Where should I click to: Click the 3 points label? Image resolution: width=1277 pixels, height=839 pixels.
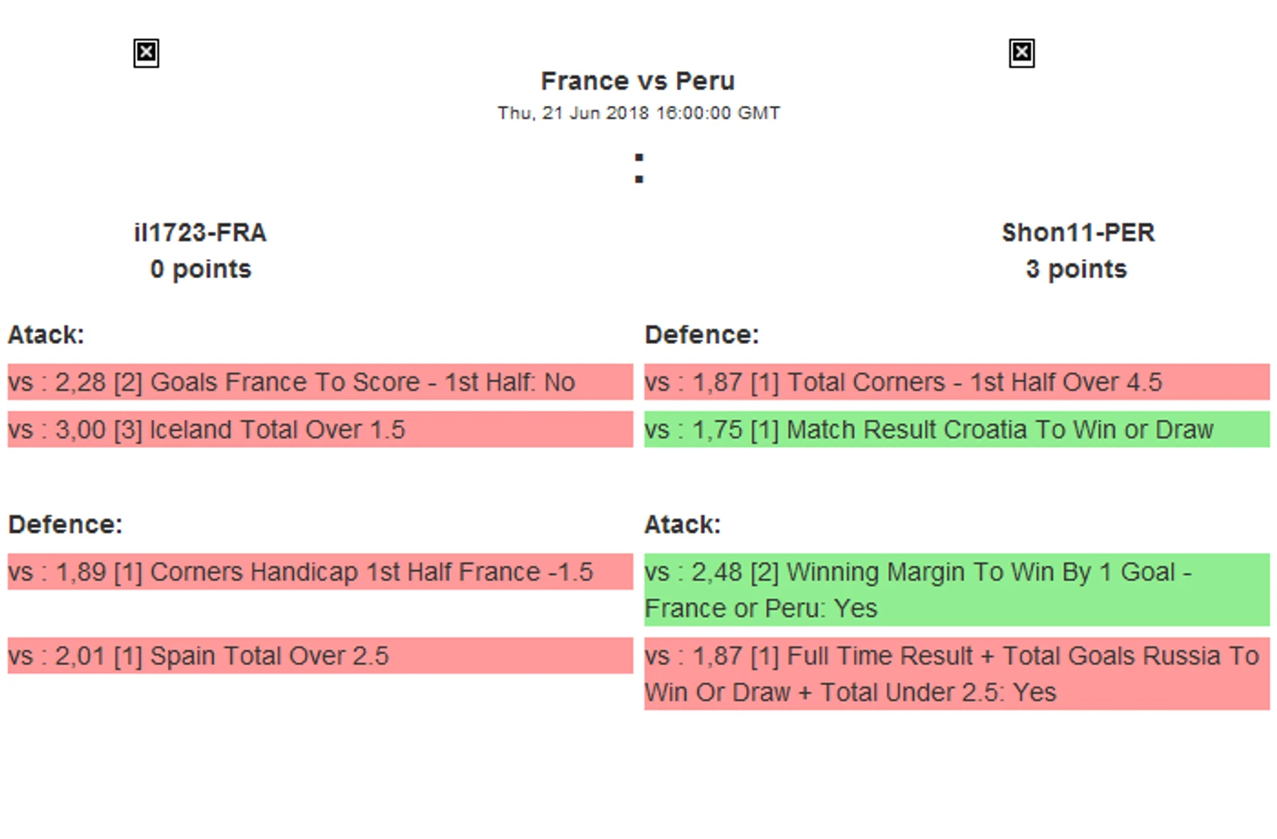(x=1076, y=269)
